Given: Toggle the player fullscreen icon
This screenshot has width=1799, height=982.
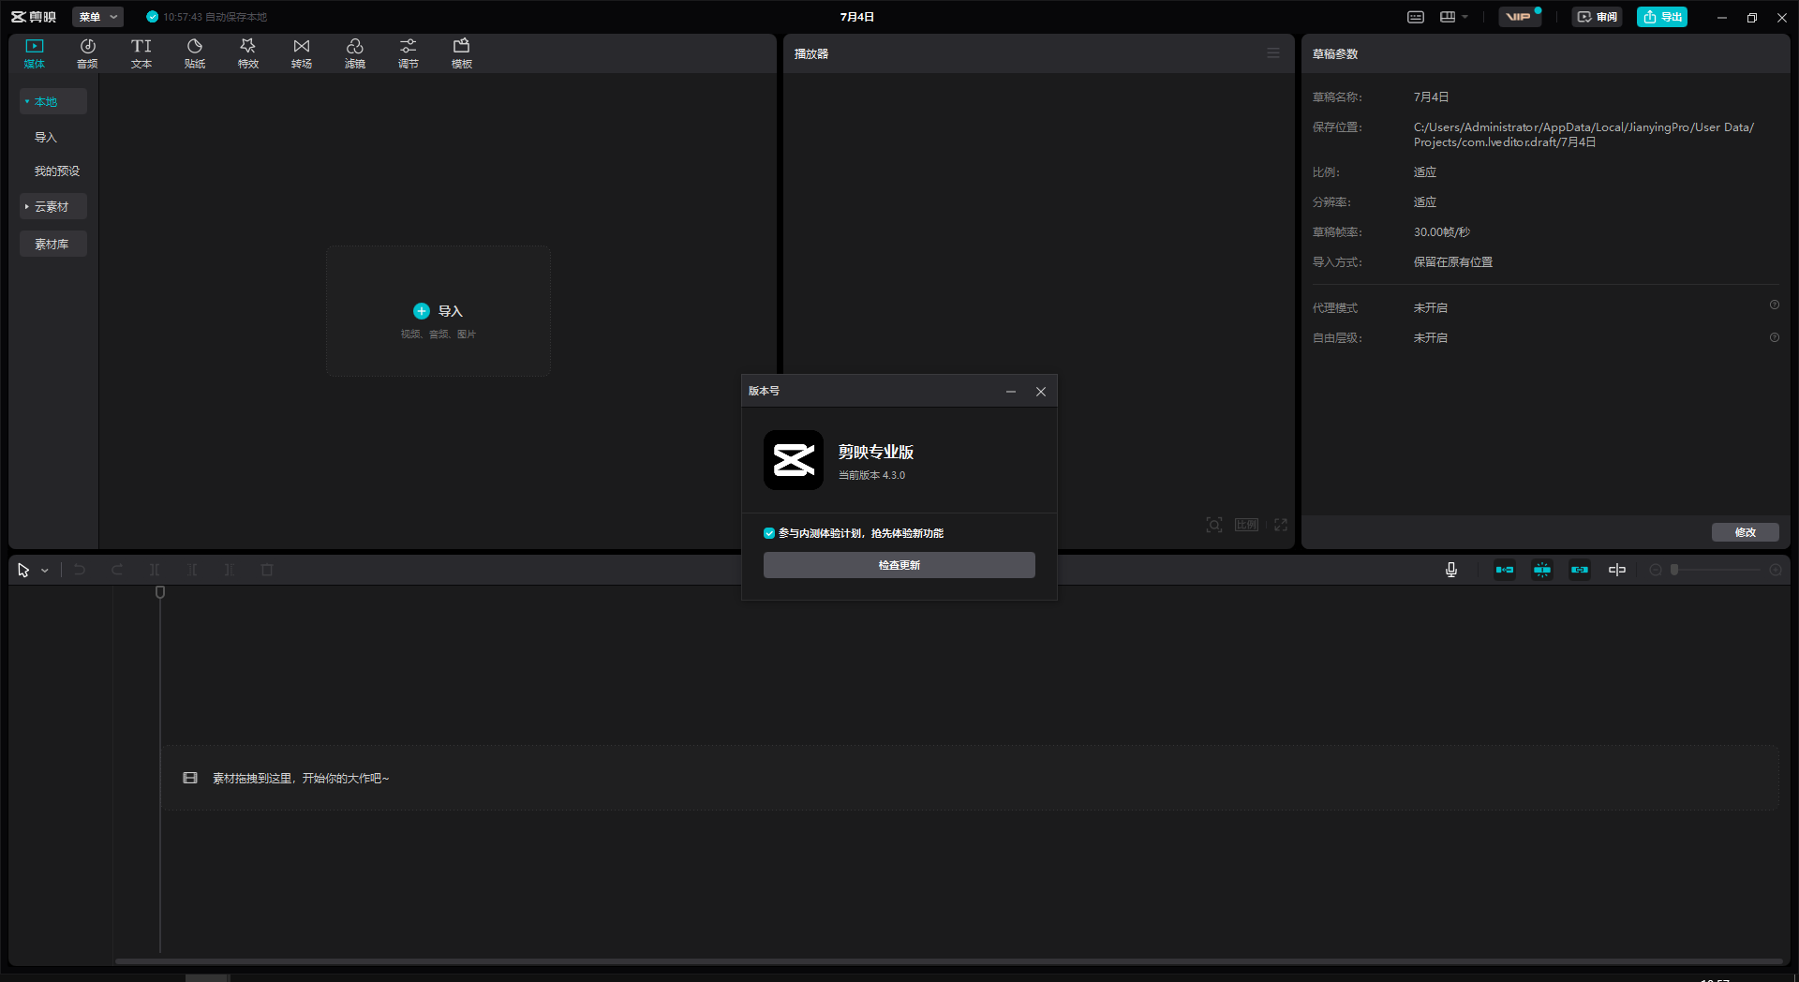Looking at the screenshot, I should pos(1281,525).
